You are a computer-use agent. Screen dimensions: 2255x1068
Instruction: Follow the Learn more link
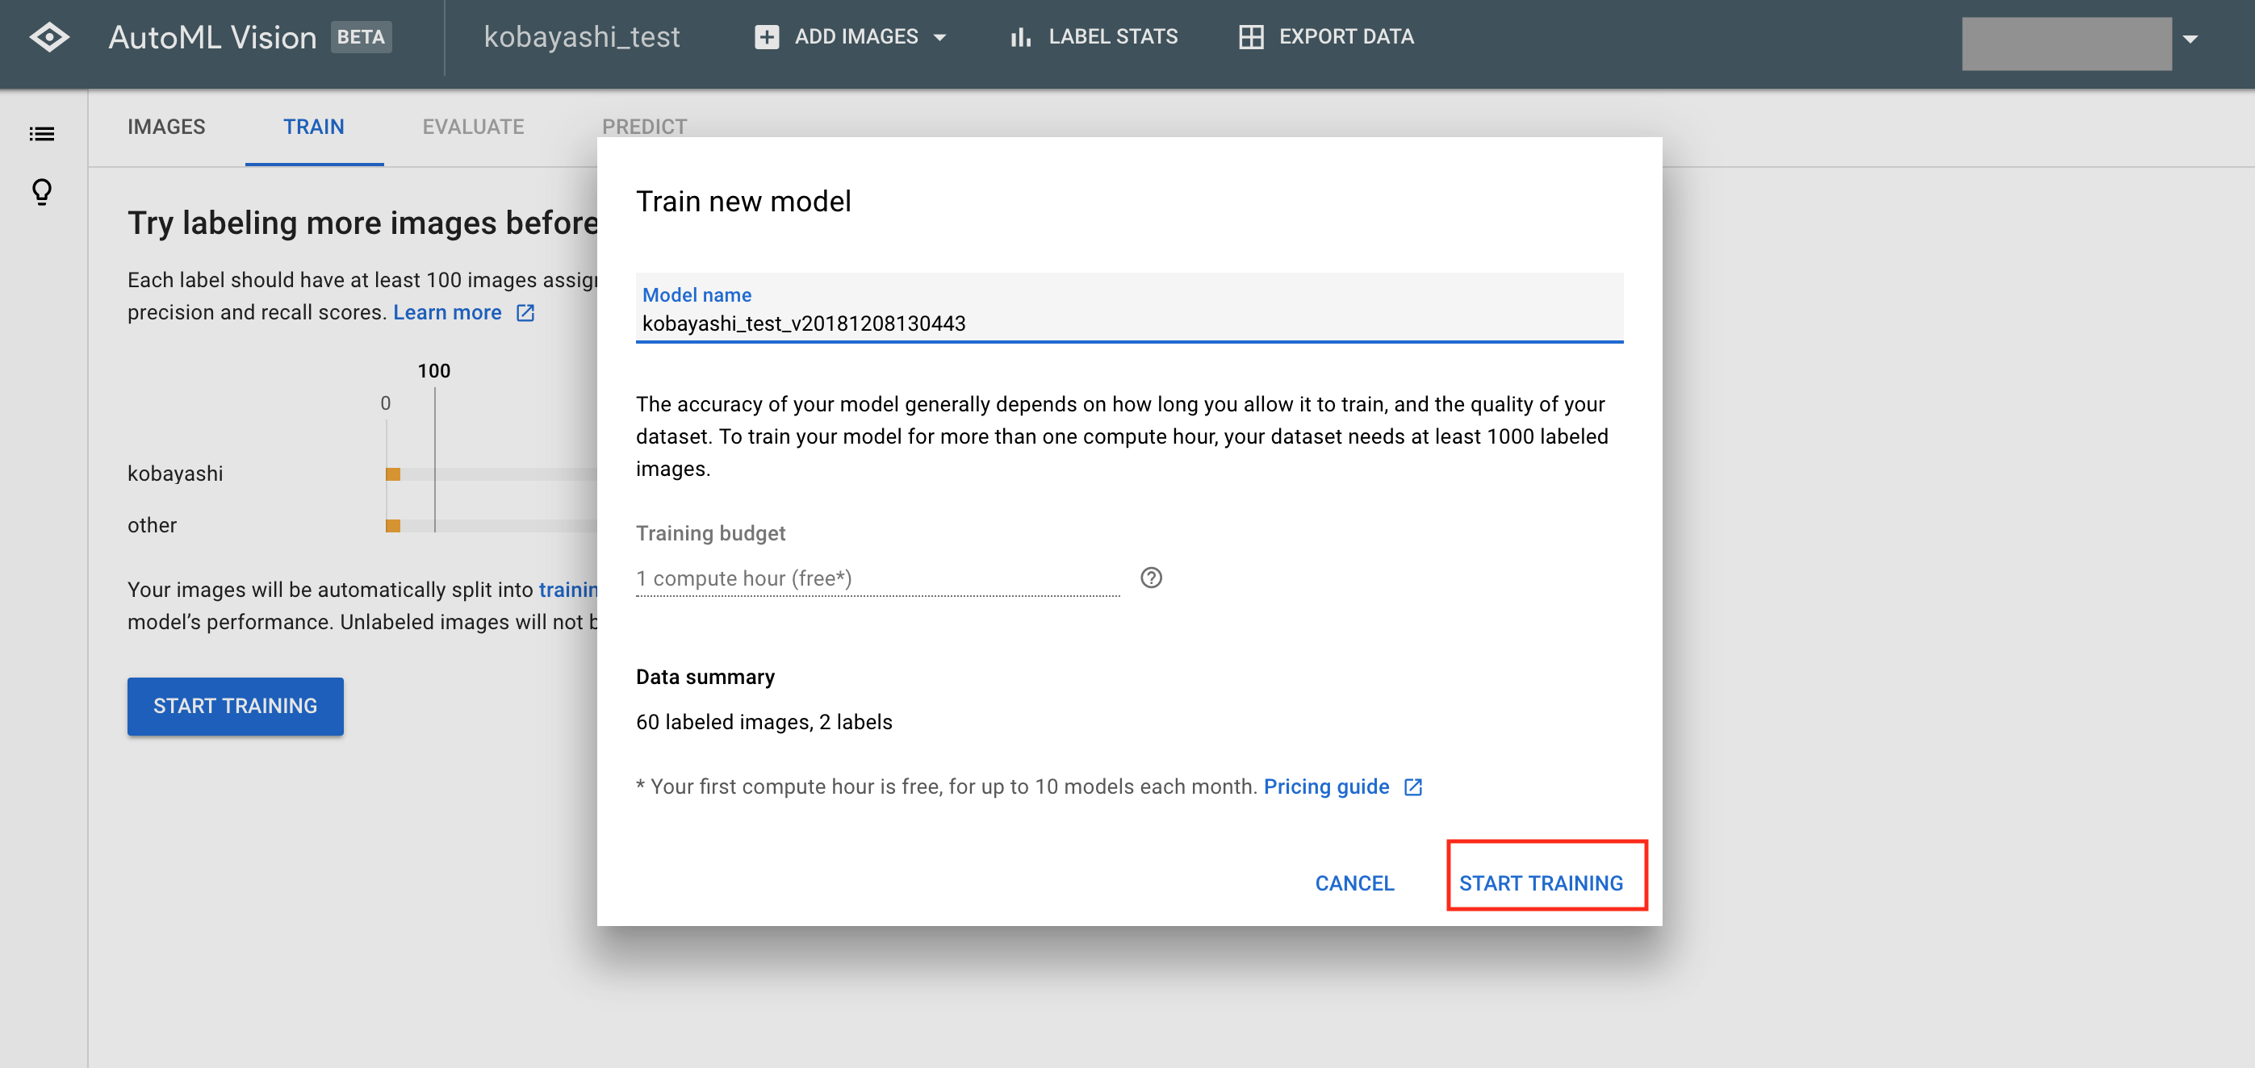(x=446, y=312)
